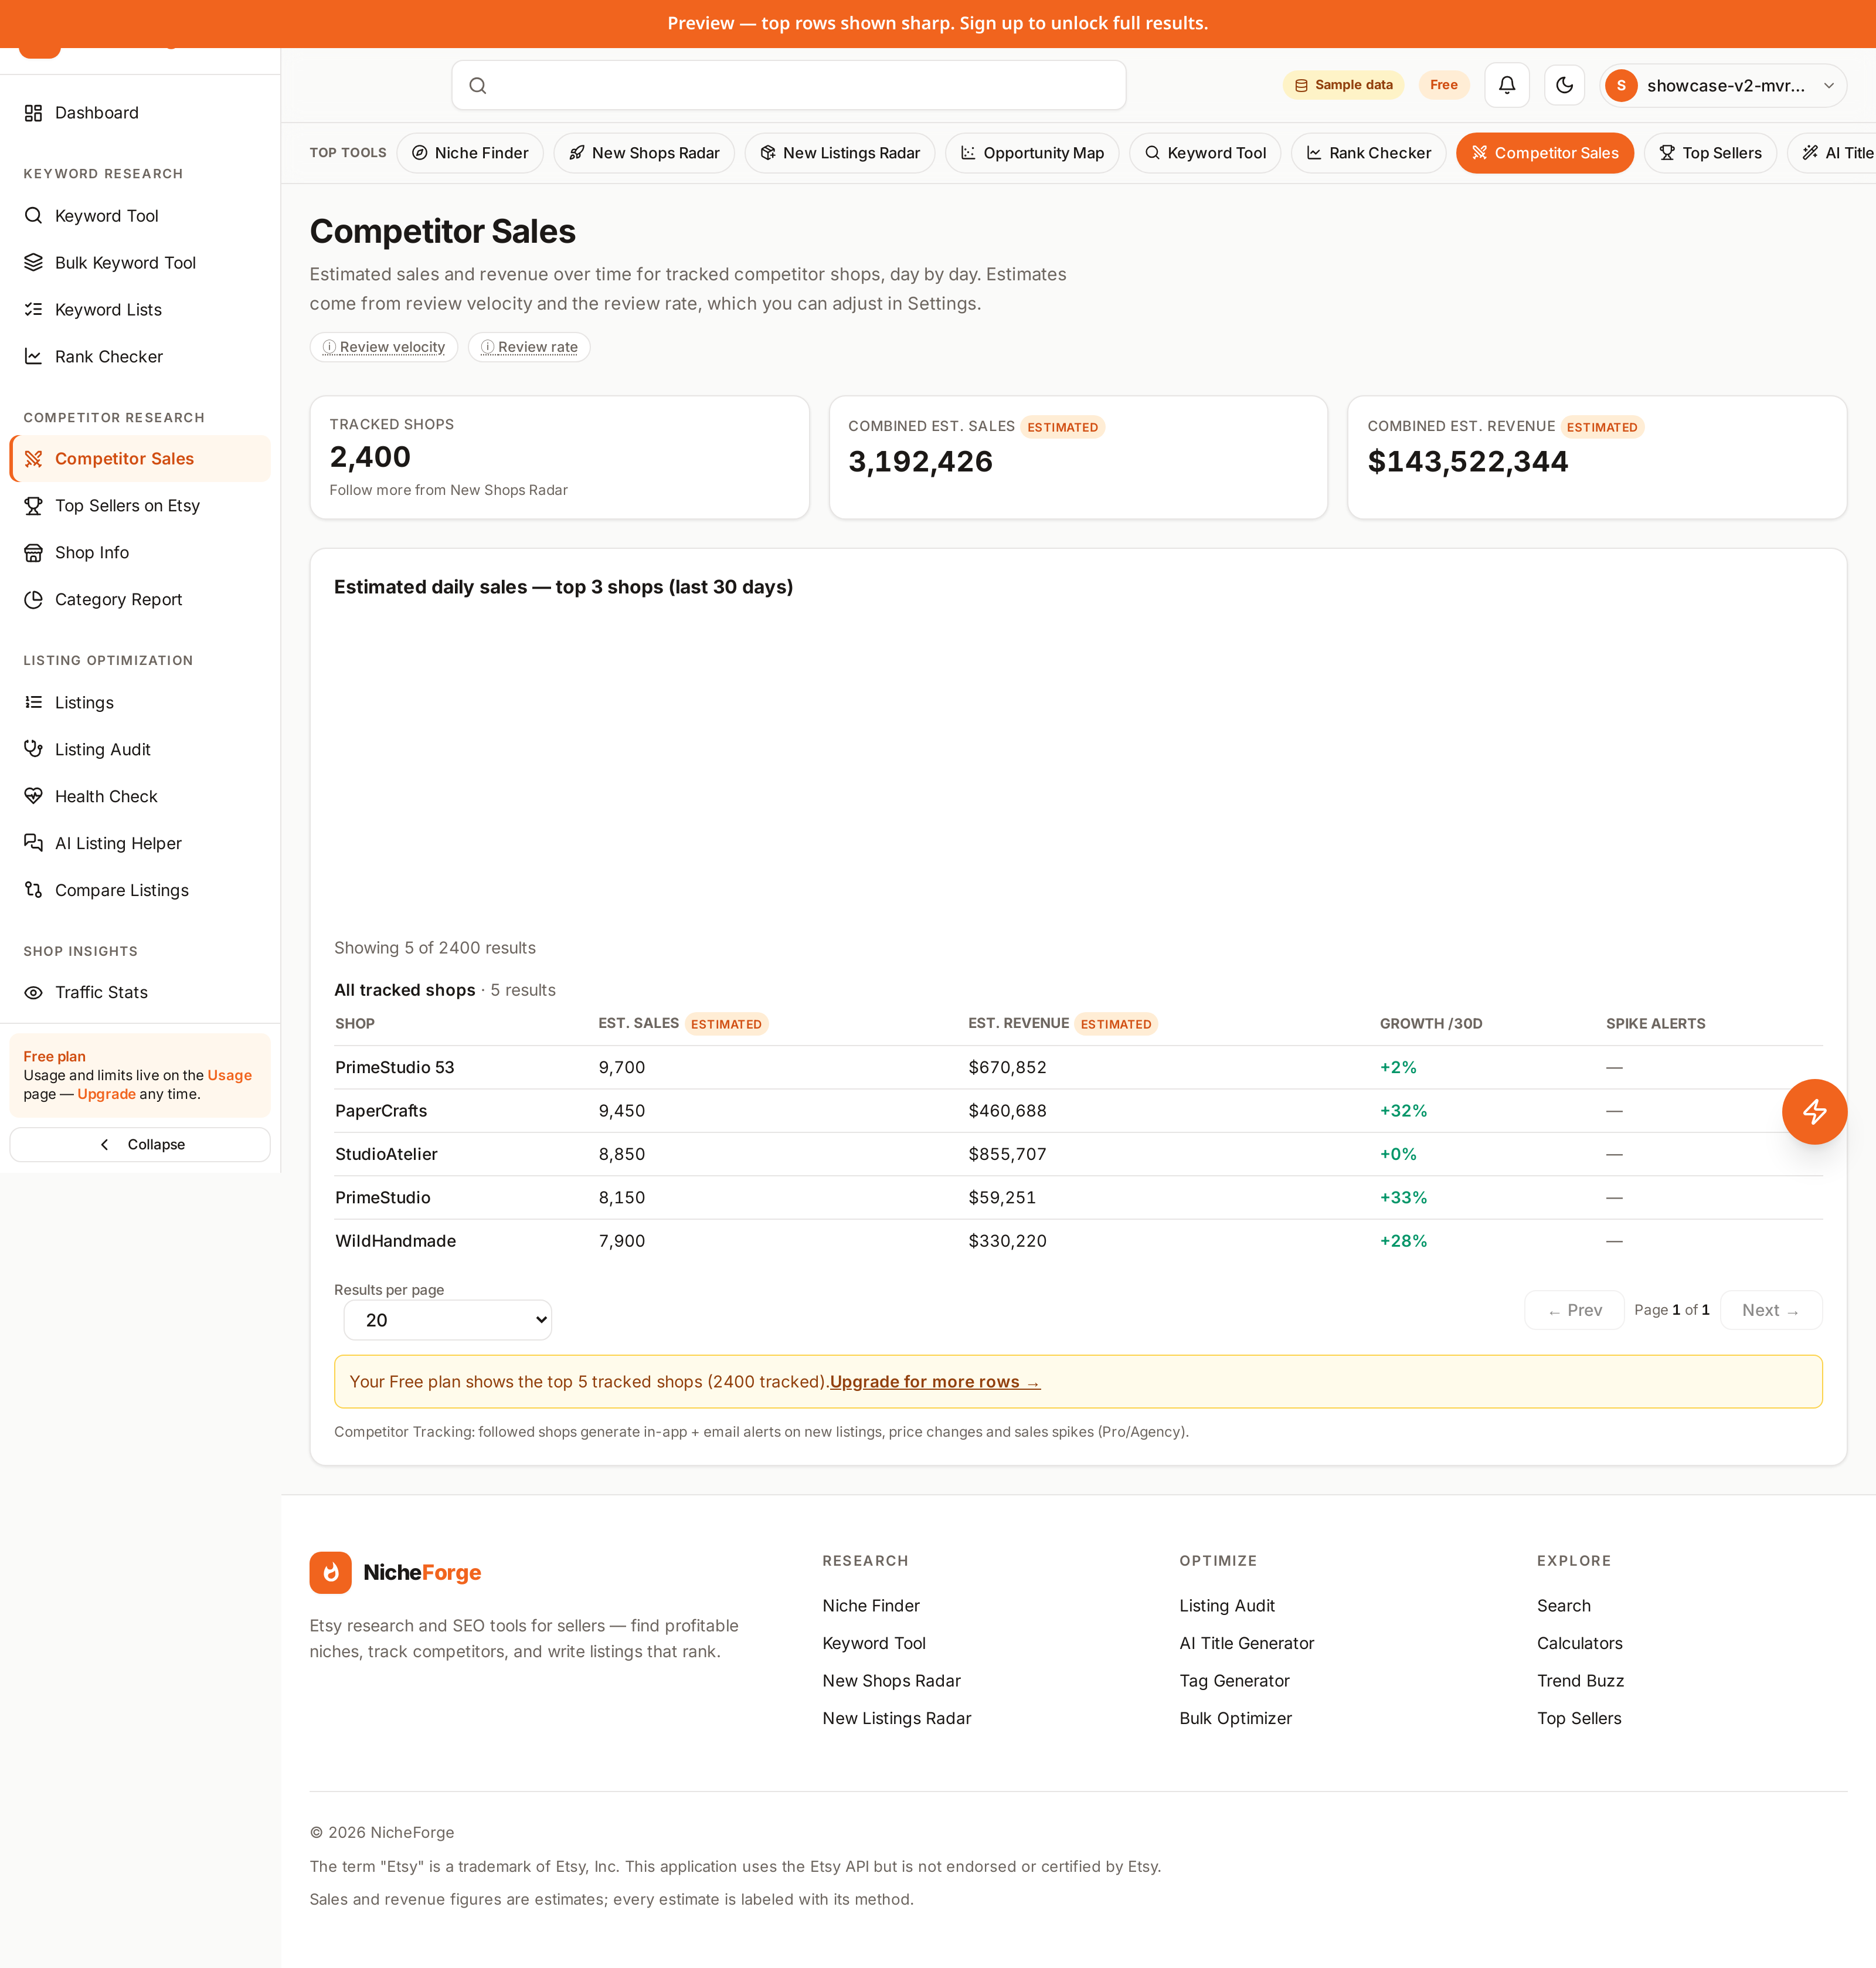Open Dashboard in the sidebar
Viewport: 1876px width, 1968px height.
point(140,113)
